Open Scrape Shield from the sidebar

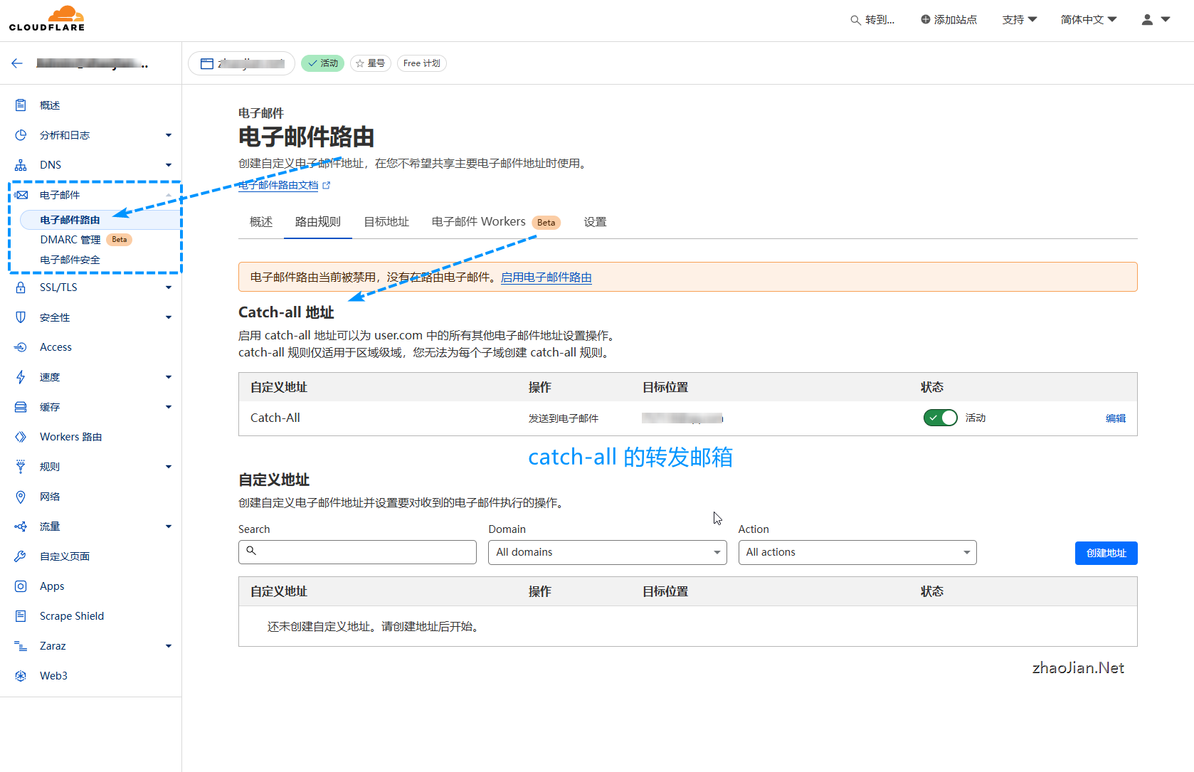click(21, 615)
